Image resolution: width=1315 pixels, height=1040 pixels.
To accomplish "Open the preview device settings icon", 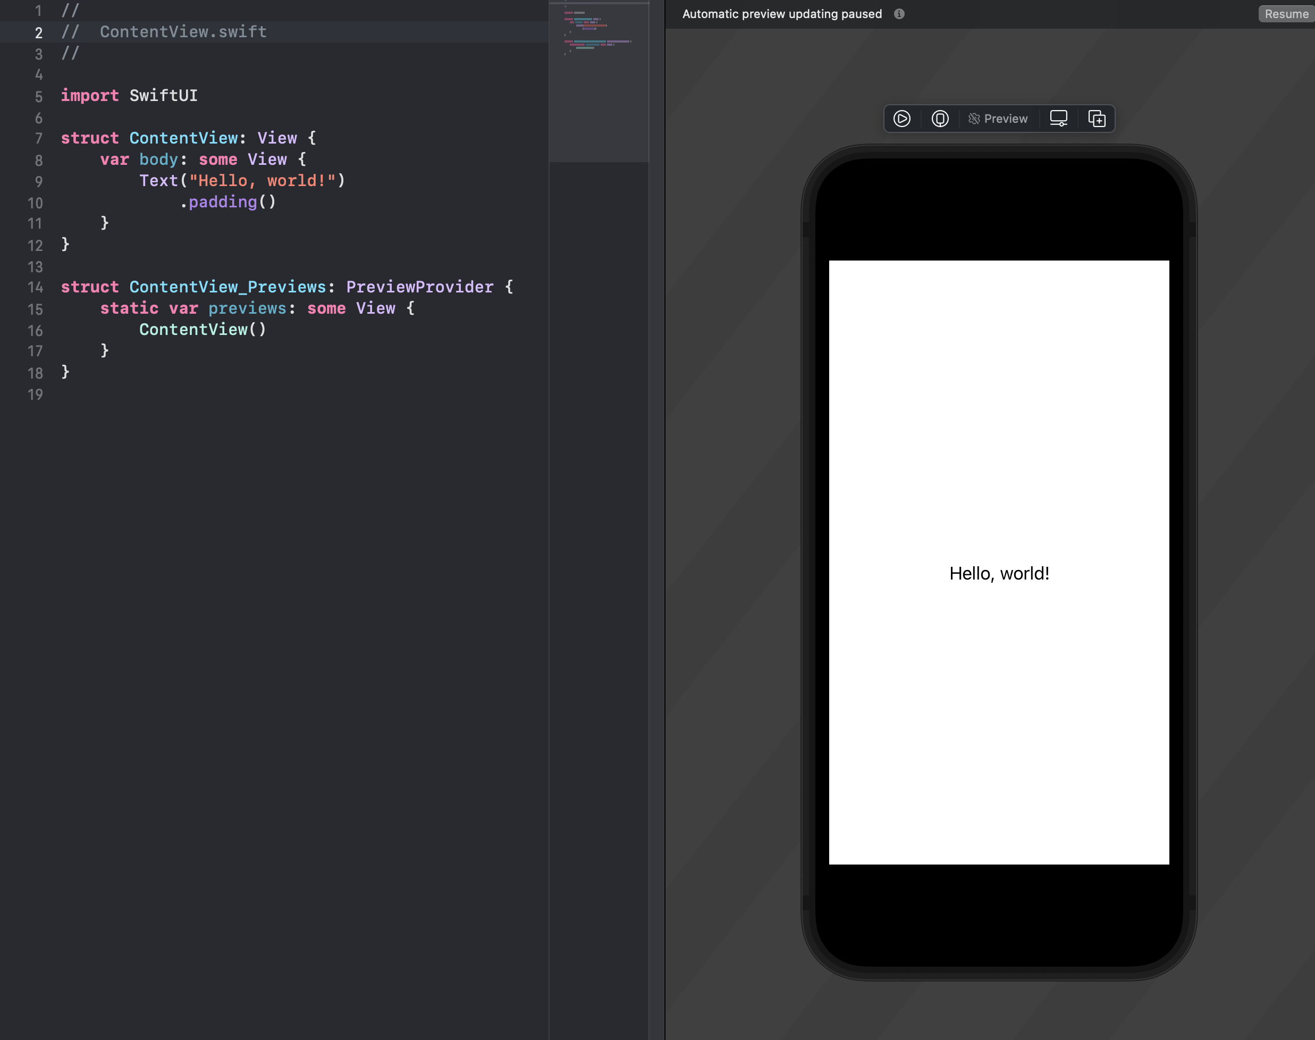I will pos(1059,119).
